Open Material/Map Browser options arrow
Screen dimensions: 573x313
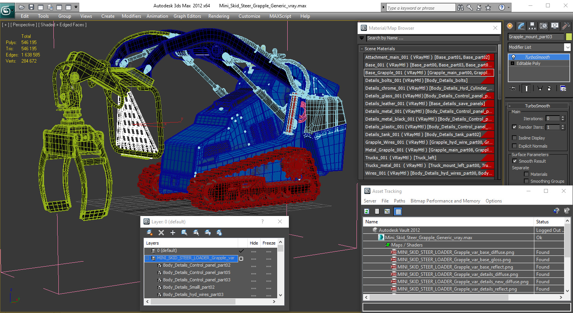(x=362, y=38)
